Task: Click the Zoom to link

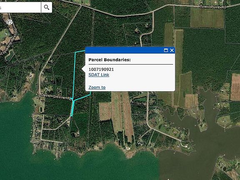Action: [97, 87]
